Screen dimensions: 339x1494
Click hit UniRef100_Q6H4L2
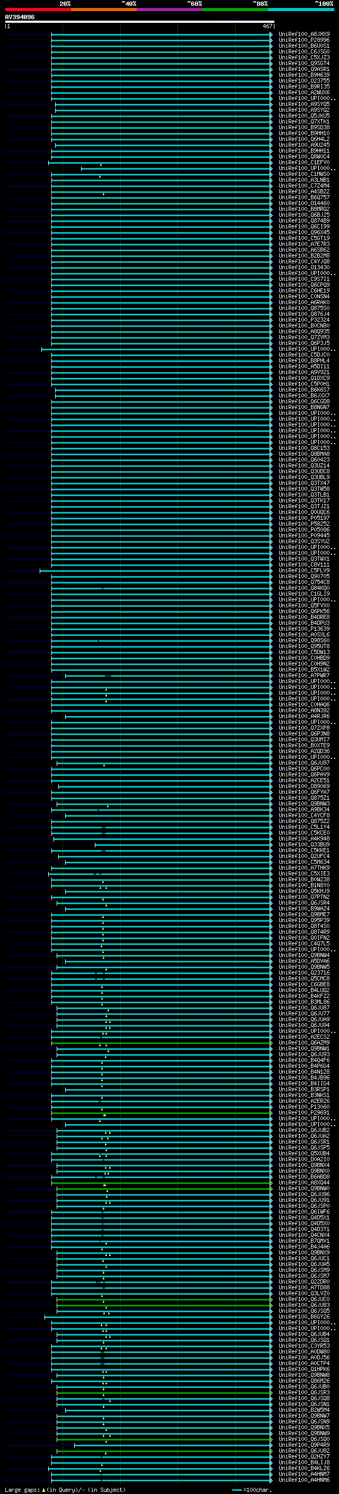coord(304,139)
